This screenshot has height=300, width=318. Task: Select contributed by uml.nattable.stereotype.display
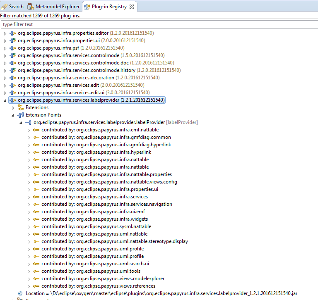click(115, 241)
